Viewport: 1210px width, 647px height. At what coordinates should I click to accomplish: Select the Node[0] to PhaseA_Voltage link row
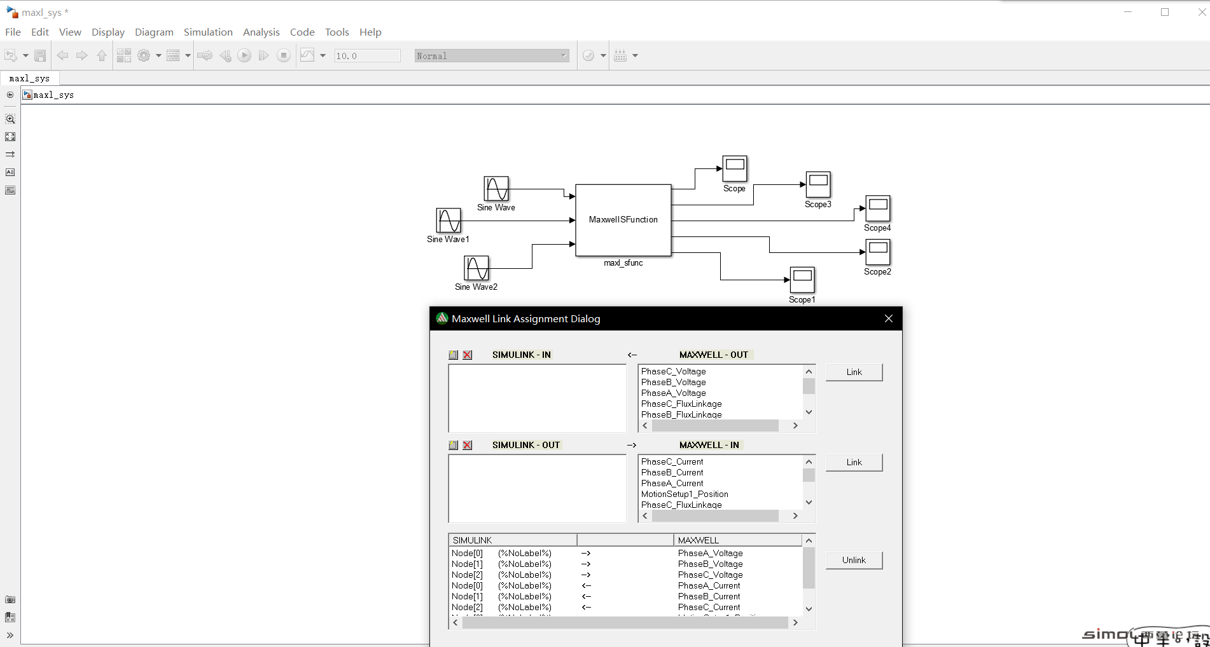coord(625,553)
